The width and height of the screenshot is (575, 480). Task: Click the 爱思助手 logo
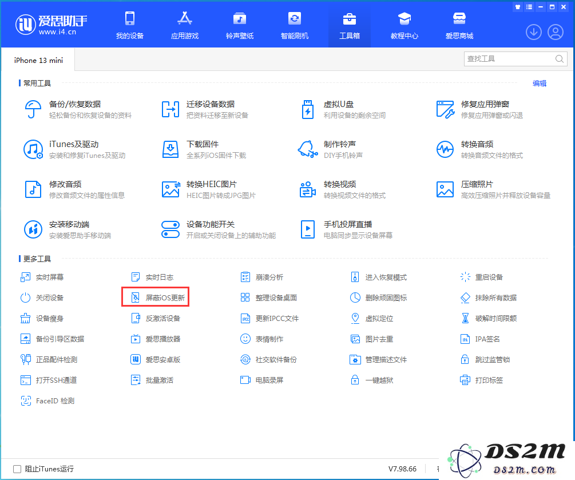coord(51,25)
